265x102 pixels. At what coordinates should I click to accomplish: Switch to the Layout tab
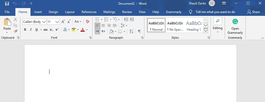70,12
